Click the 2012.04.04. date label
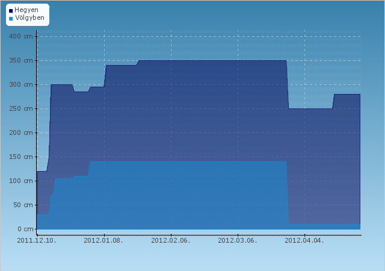This screenshot has height=271, width=385. click(304, 240)
